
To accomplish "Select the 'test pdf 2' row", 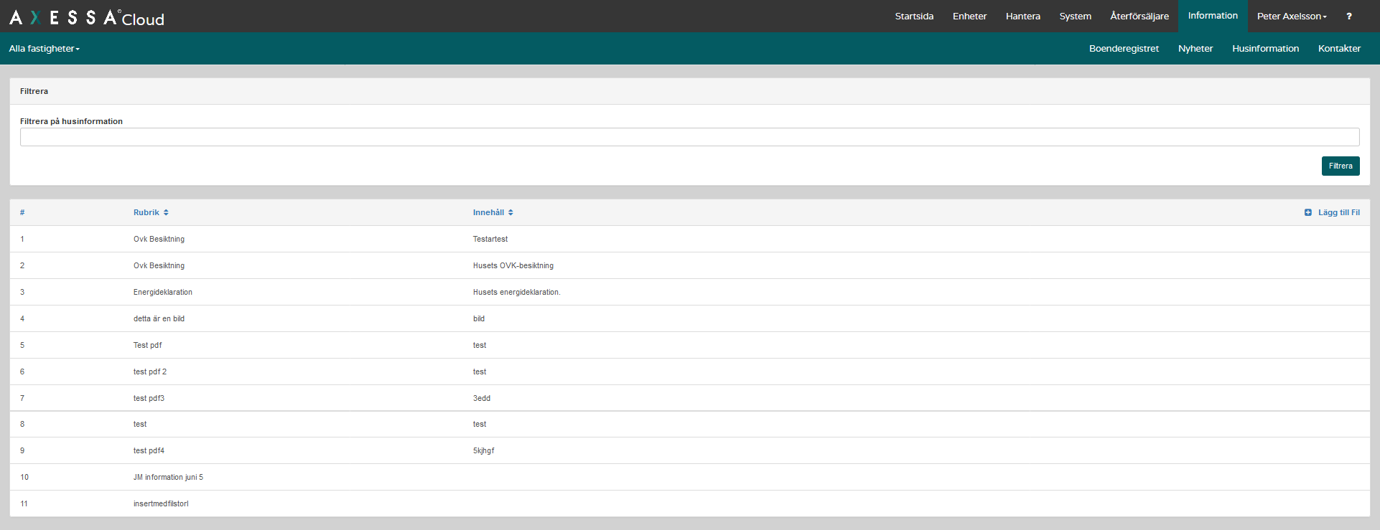I will (x=689, y=372).
